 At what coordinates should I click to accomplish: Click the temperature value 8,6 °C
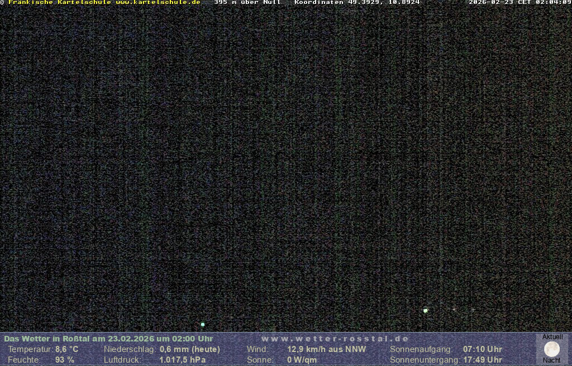click(66, 349)
